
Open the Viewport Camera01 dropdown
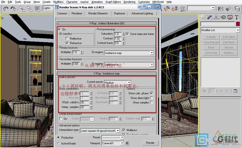click(122, 143)
